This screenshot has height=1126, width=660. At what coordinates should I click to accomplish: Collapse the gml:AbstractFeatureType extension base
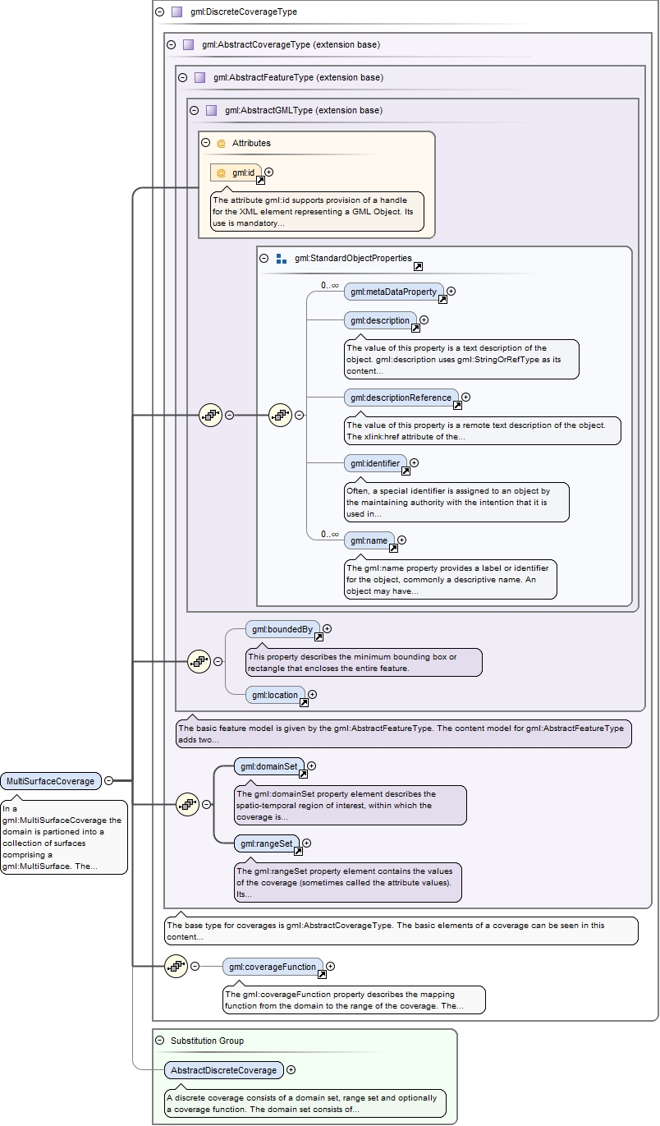pos(182,78)
